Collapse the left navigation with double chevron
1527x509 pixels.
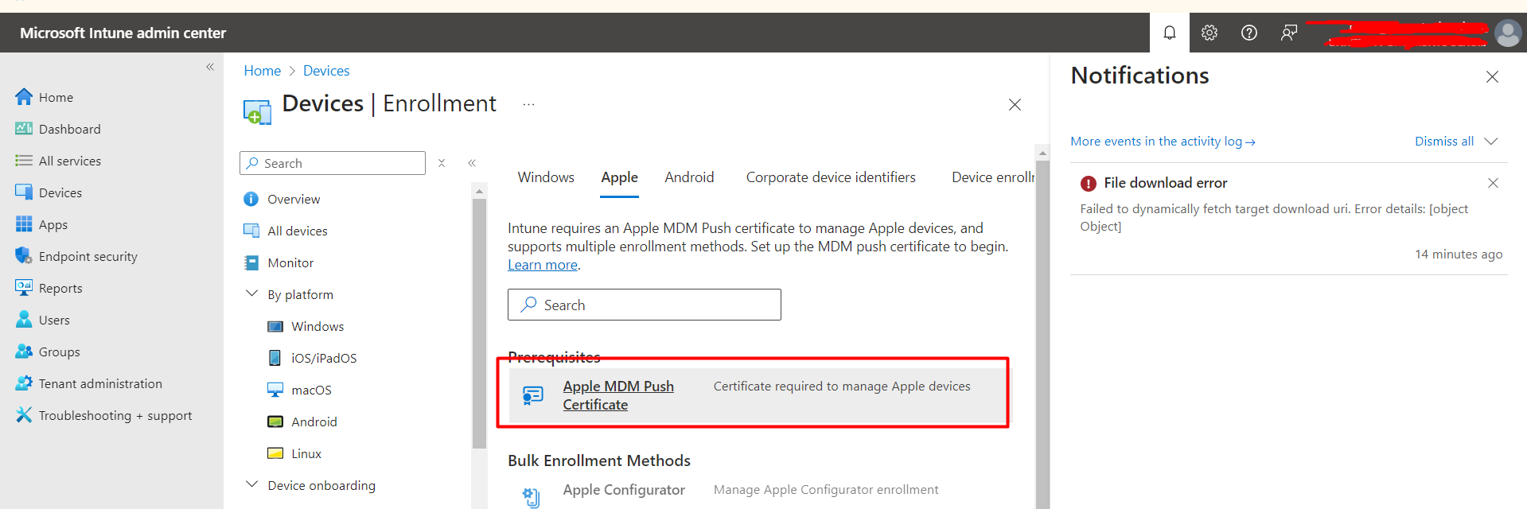tap(210, 67)
